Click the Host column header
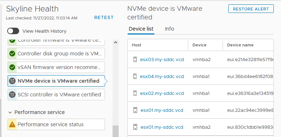281x137 pixels. pyautogui.click(x=137, y=45)
